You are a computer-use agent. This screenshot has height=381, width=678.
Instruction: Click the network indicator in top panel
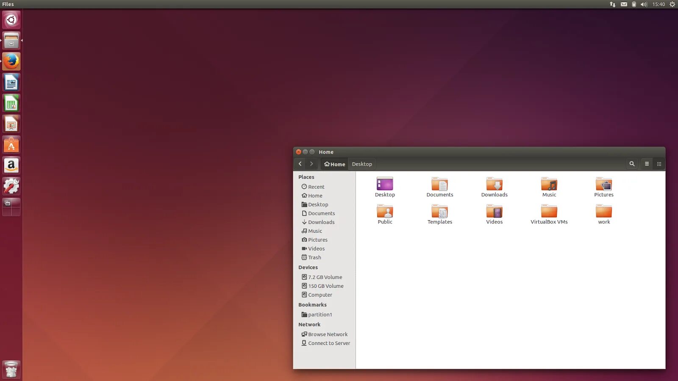pos(612,4)
